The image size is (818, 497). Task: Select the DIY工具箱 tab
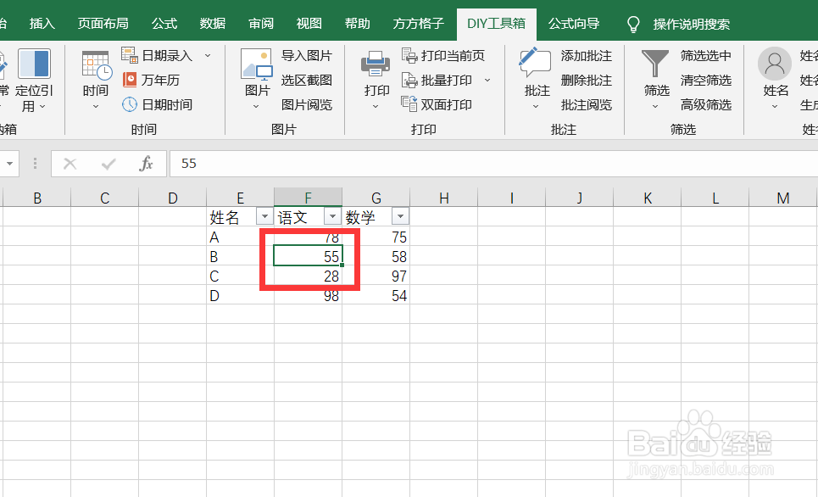point(496,24)
